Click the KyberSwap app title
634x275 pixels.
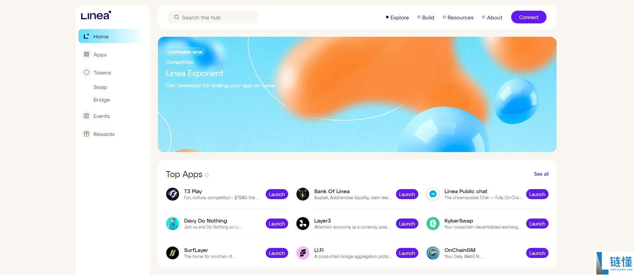point(459,221)
